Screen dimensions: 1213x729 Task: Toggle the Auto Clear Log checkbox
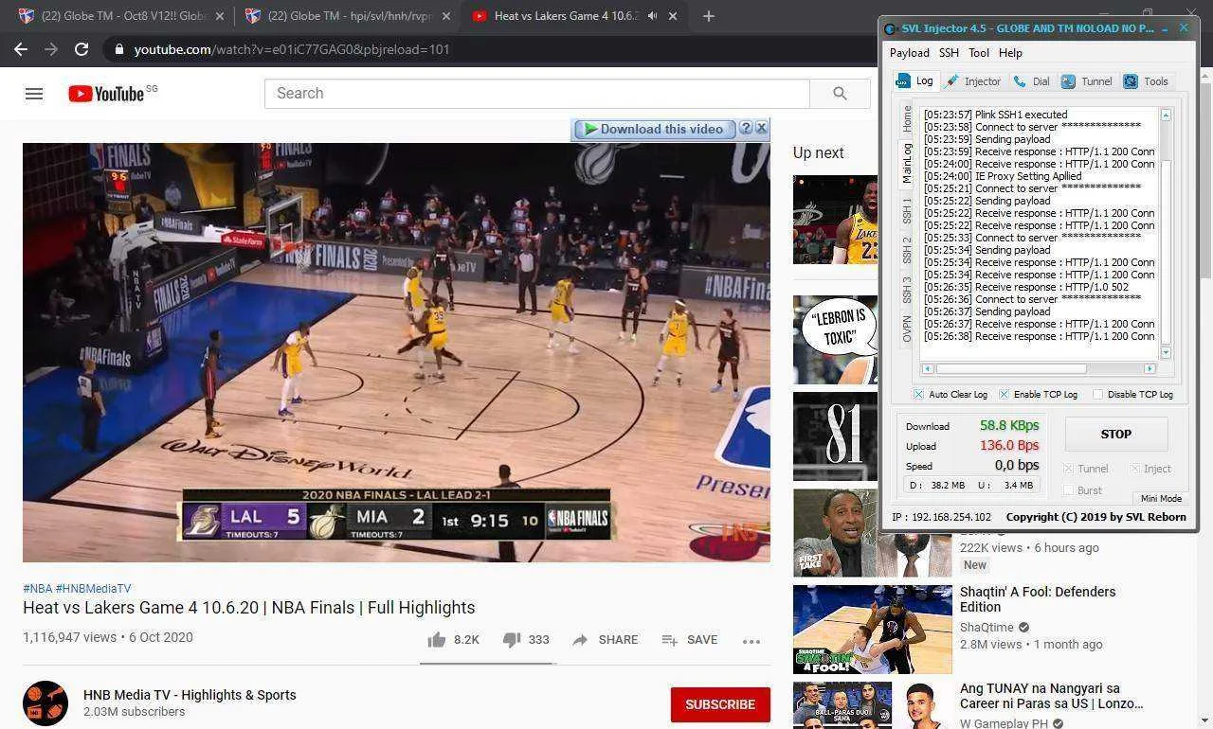[x=918, y=394]
